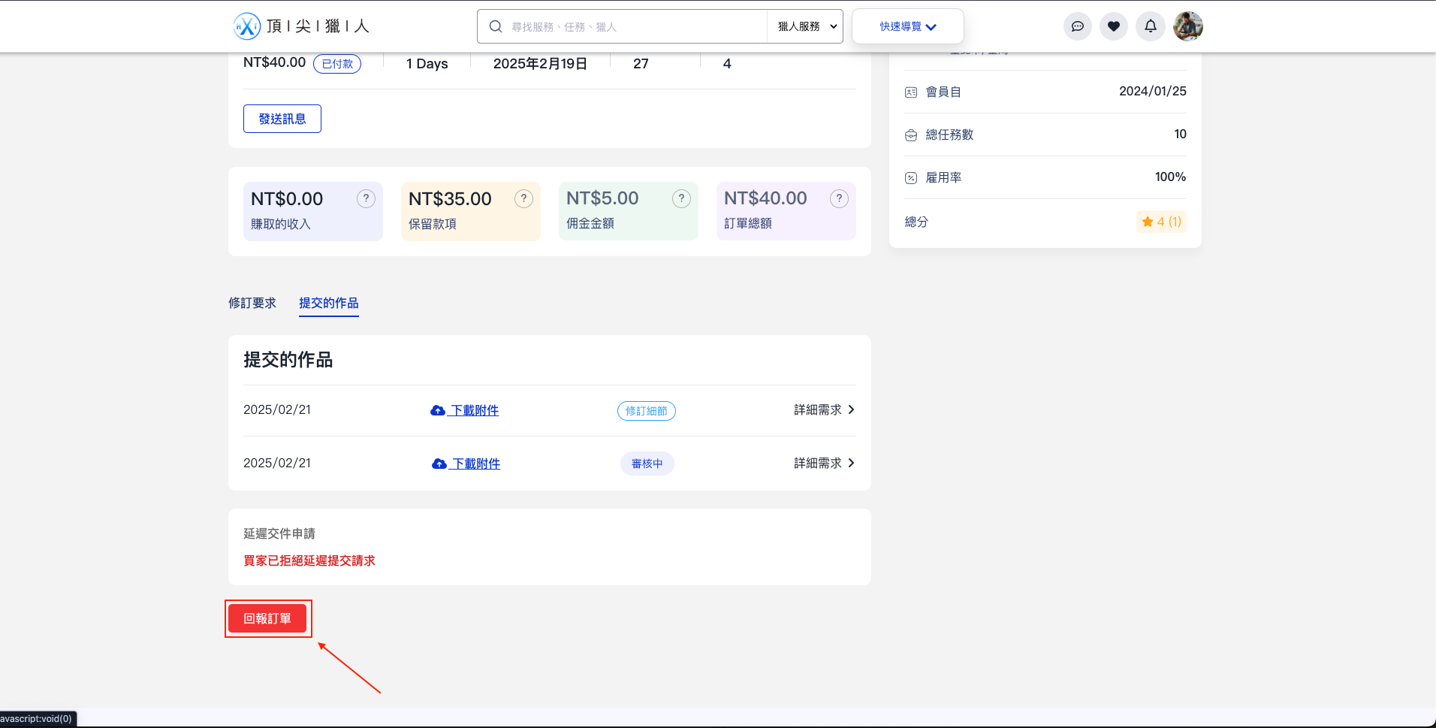Switch to the 修訂要求 tab

[x=252, y=303]
